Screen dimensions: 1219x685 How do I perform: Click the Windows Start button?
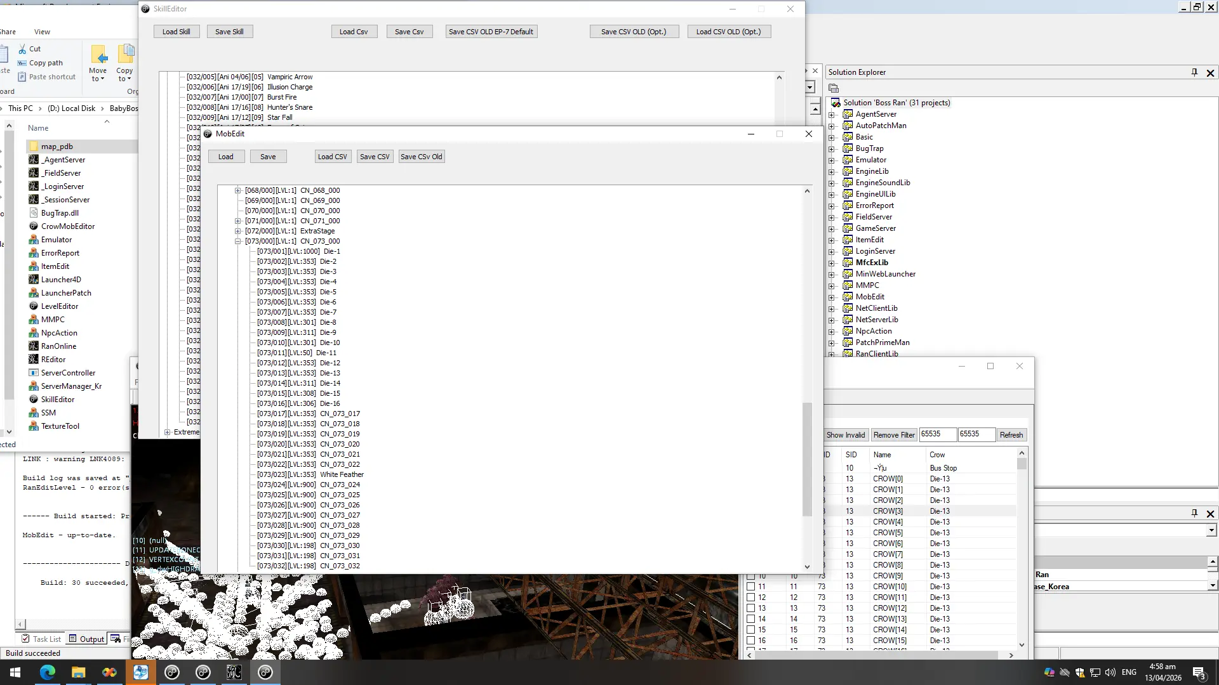click(15, 672)
